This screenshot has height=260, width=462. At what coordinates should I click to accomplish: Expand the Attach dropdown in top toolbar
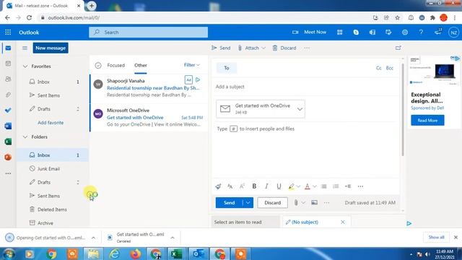[x=263, y=48]
